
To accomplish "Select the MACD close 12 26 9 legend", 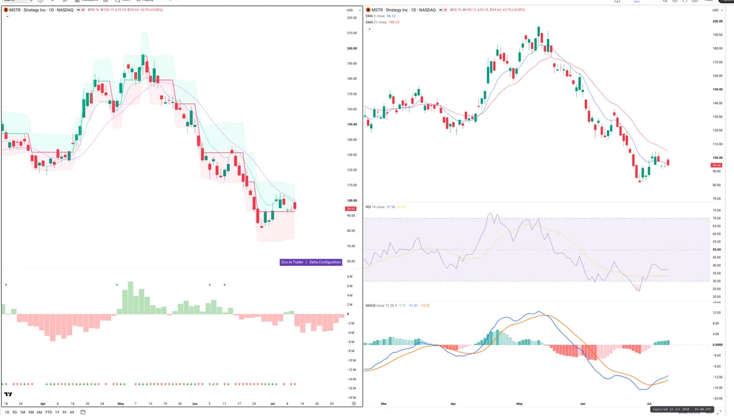I will [x=381, y=305].
